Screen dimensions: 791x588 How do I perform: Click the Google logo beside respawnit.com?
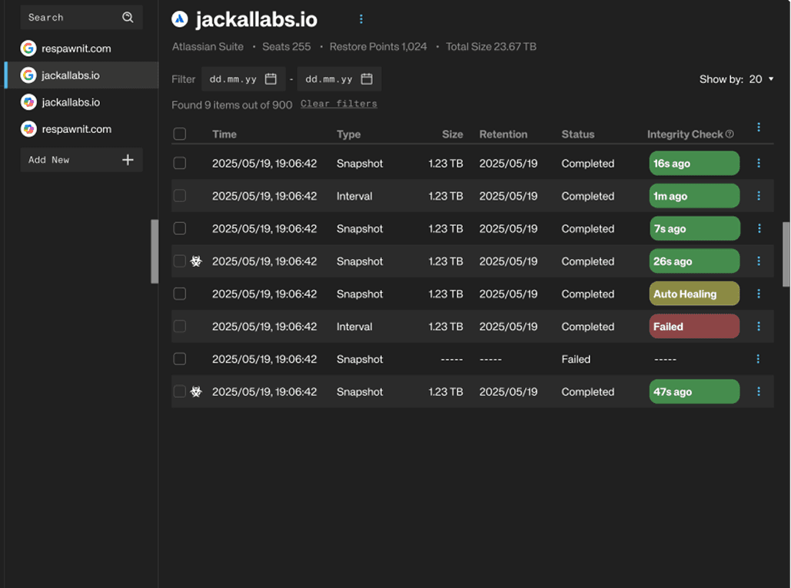point(28,48)
